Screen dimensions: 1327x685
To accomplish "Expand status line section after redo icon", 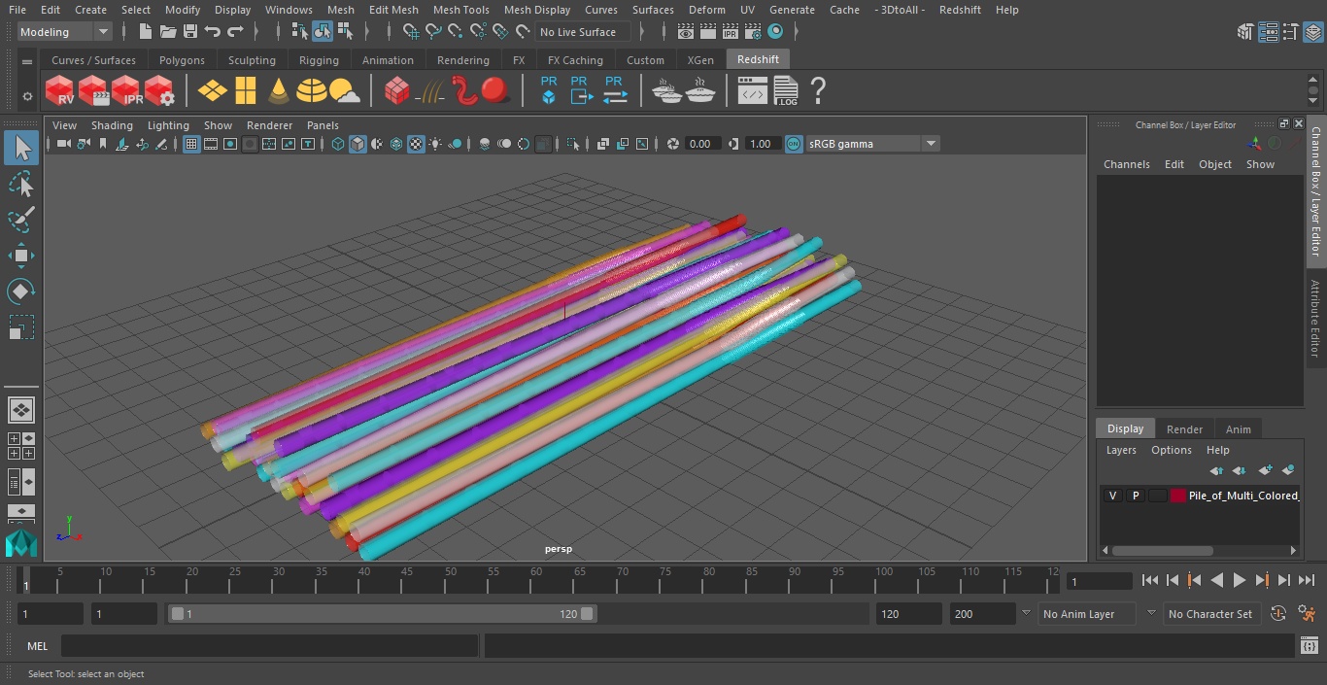I will pos(258,32).
